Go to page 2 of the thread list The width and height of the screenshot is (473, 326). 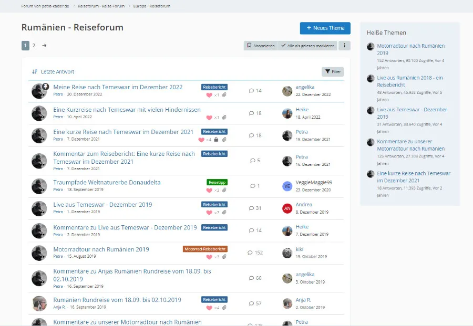(x=34, y=46)
